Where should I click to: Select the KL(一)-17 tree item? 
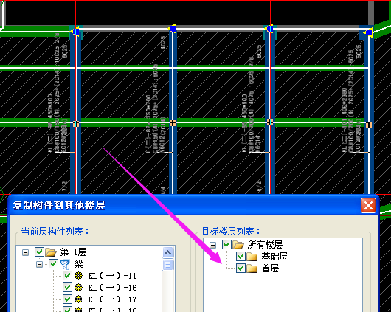[x=112, y=299]
